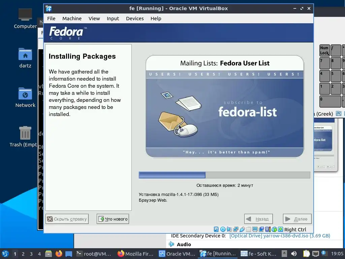Open the Computer desktop icon
This screenshot has width=345, height=259.
click(x=25, y=19)
